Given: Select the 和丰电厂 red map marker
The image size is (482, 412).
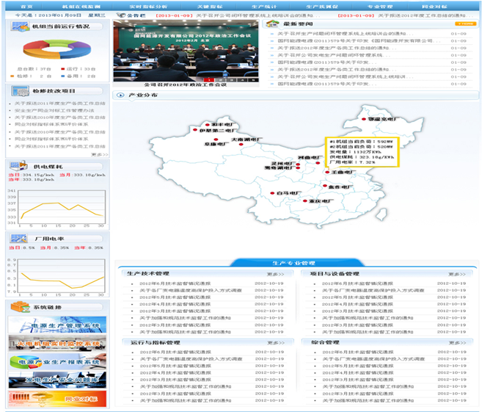Looking at the screenshot, I should tap(208, 125).
